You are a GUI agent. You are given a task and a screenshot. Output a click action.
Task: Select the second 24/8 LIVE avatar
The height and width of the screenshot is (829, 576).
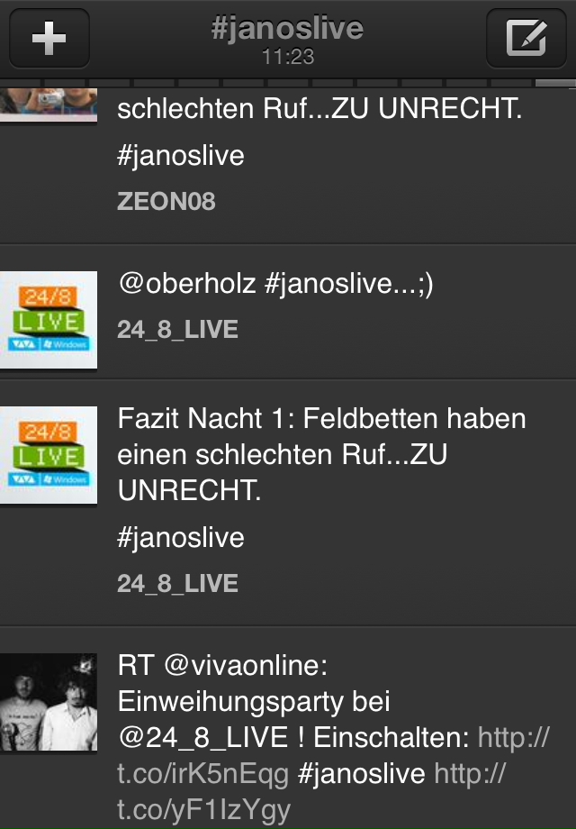(x=49, y=455)
